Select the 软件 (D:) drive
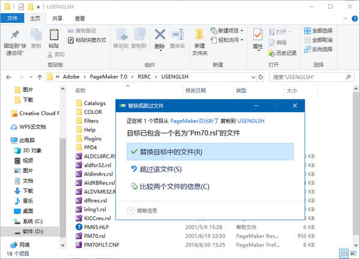Image resolution: width=360 pixels, height=259 pixels. (x=29, y=231)
